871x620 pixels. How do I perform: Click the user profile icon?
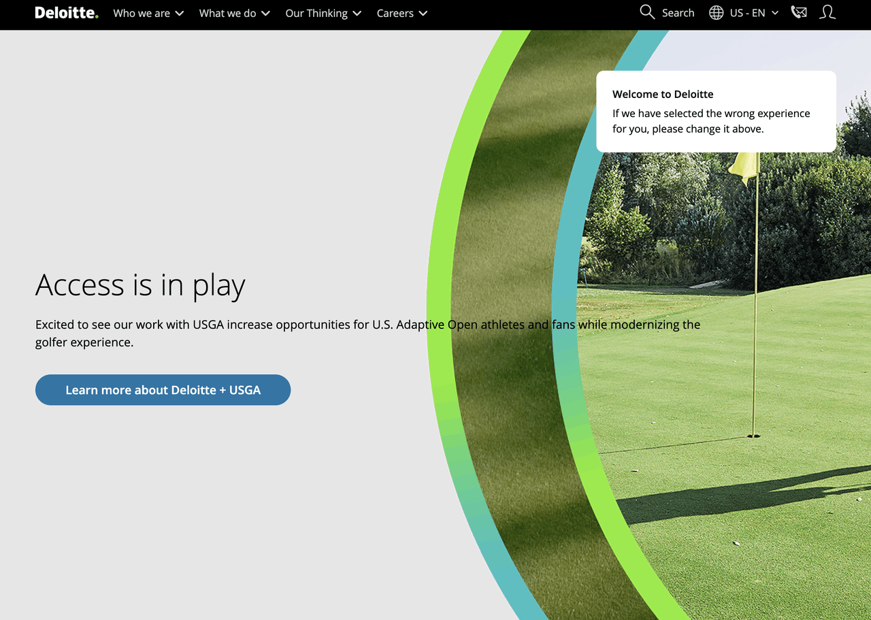pyautogui.click(x=827, y=12)
